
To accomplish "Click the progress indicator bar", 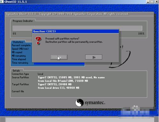I will point(78,28).
